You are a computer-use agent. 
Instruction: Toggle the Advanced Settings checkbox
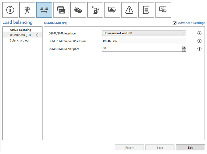pos(175,23)
